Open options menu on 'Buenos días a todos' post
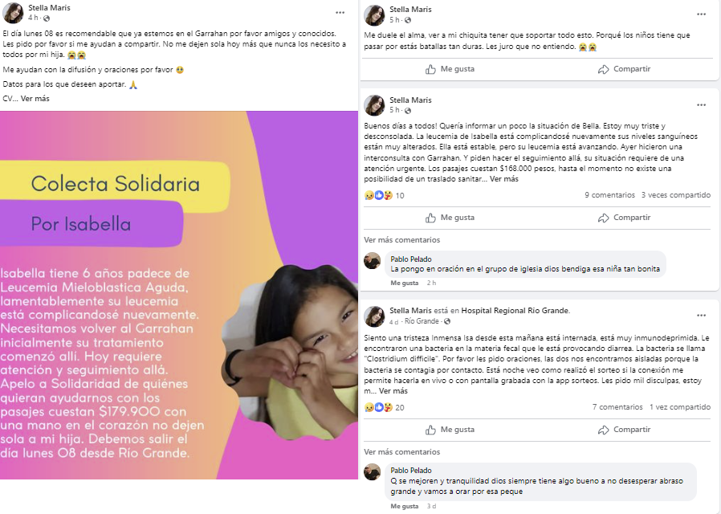 coord(701,105)
